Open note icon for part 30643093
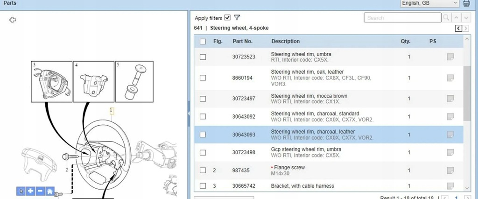Screen dimensions: 478x199 [x=450, y=135]
